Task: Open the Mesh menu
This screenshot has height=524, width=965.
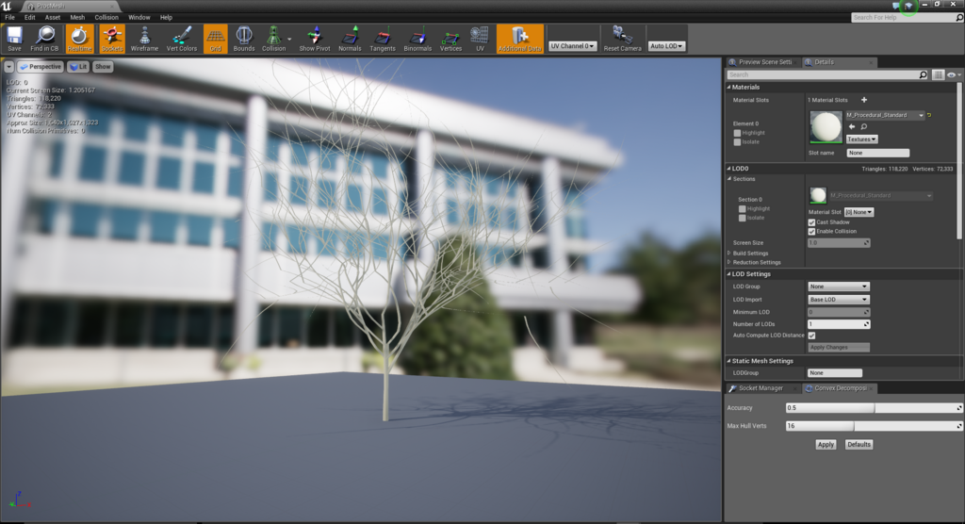Action: coord(77,17)
